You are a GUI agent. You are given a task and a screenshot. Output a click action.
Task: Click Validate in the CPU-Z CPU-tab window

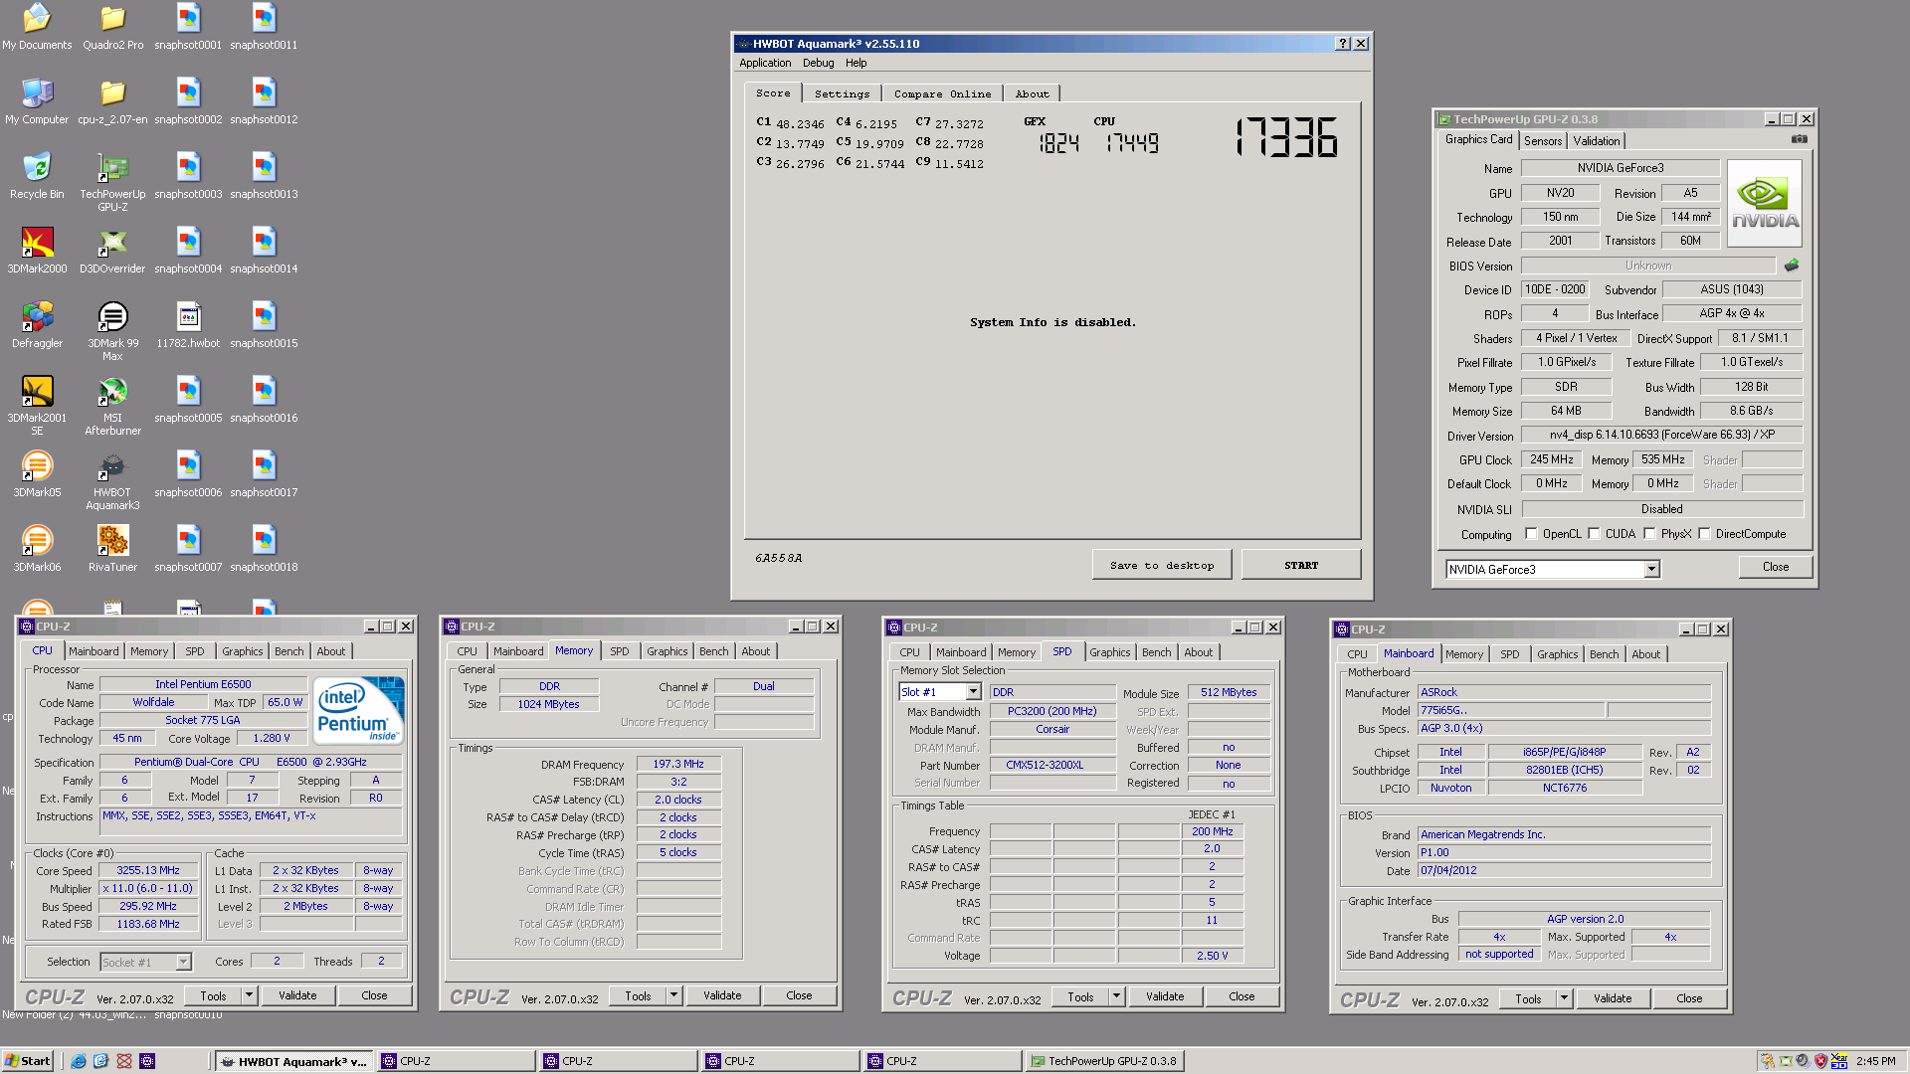click(x=297, y=995)
